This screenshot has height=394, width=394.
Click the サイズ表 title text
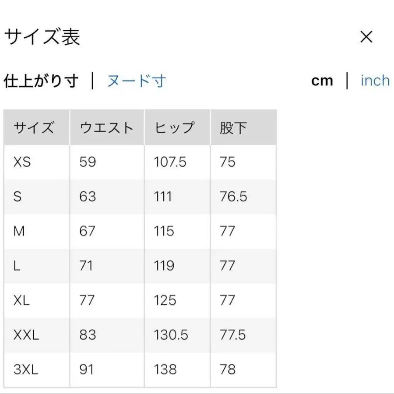42,37
